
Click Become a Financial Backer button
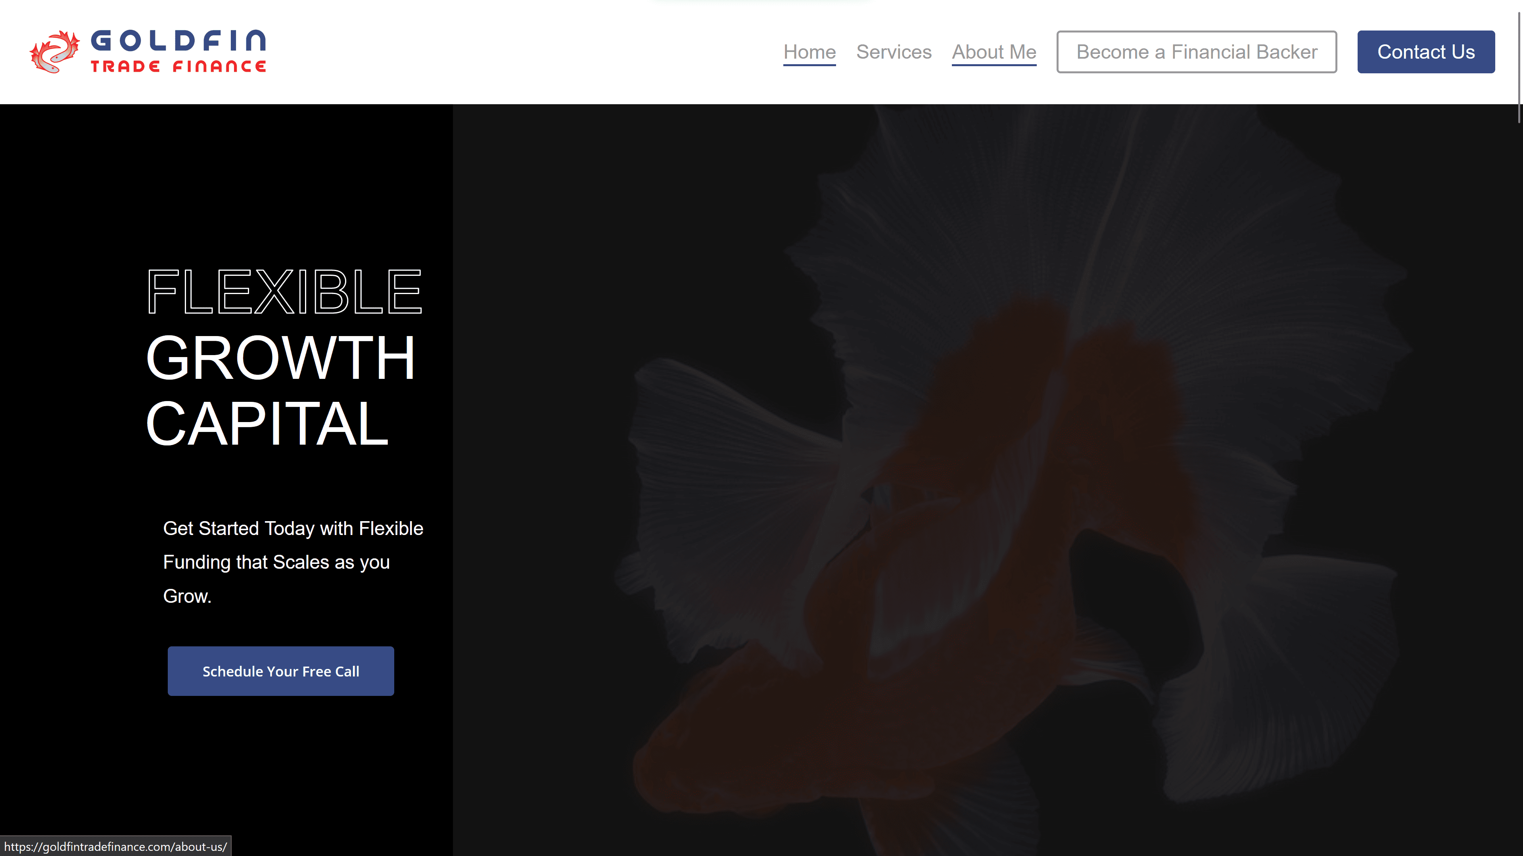coord(1197,52)
